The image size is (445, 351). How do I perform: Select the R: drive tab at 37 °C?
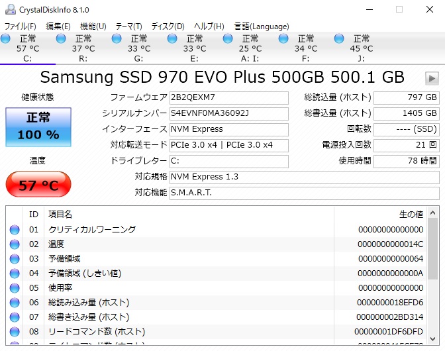[83, 48]
